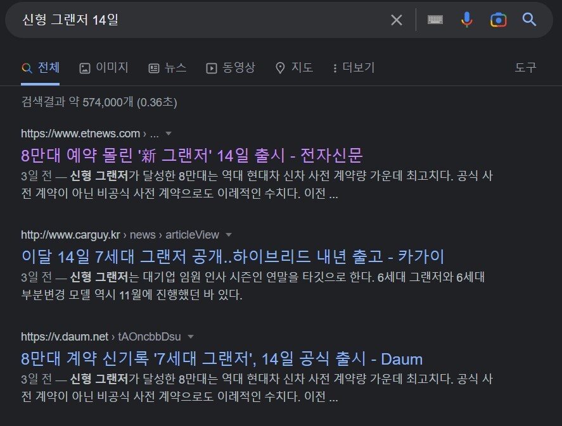The width and height of the screenshot is (562, 426).
Task: Click the https://www.etnews.com URL text
Action: coord(80,134)
